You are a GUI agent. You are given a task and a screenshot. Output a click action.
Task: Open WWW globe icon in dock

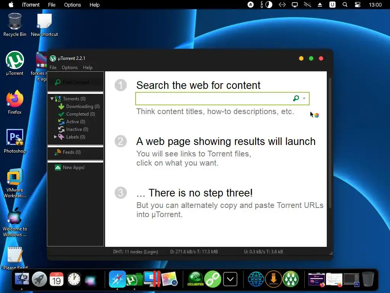[x=256, y=279]
